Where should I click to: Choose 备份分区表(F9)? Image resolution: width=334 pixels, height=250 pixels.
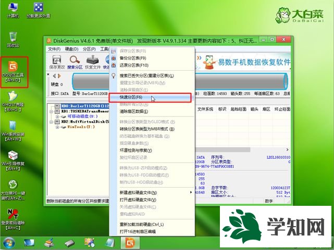click(x=133, y=58)
